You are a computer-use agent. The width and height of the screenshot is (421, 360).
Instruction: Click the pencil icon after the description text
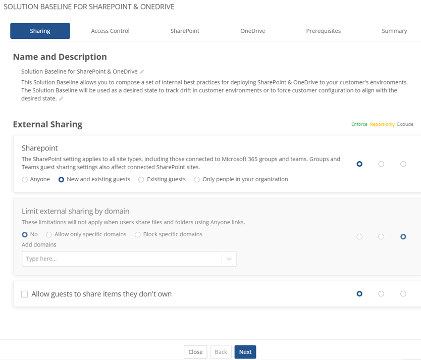pyautogui.click(x=61, y=99)
